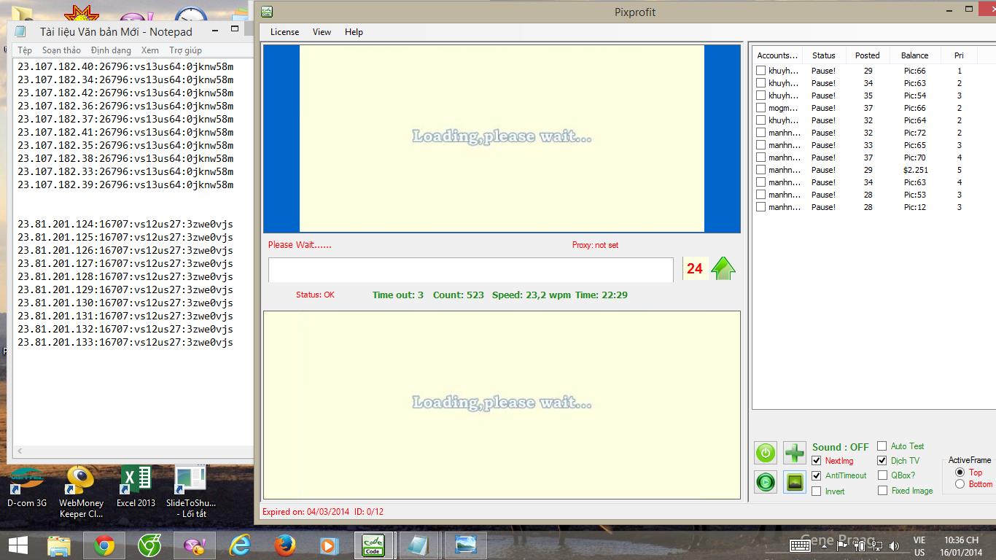Open the License menu in Pixprofit

284,32
